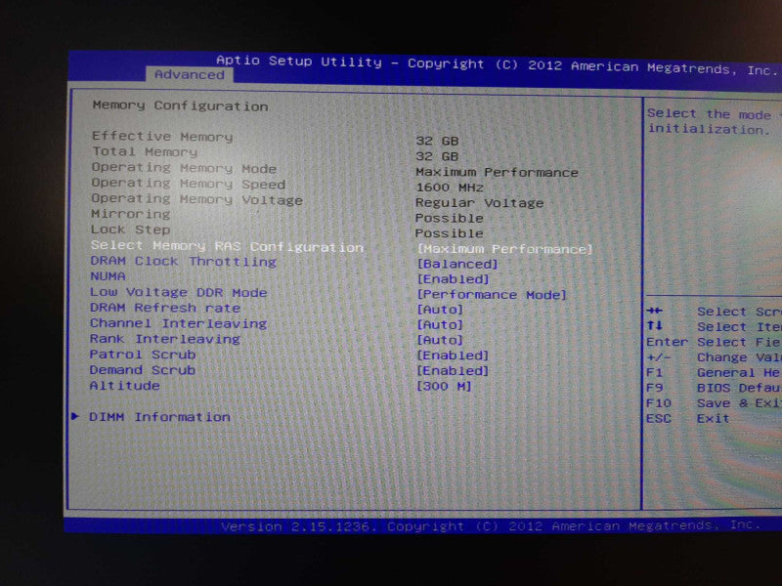Click F1 General Help entry
This screenshot has width=782, height=586.
(715, 373)
